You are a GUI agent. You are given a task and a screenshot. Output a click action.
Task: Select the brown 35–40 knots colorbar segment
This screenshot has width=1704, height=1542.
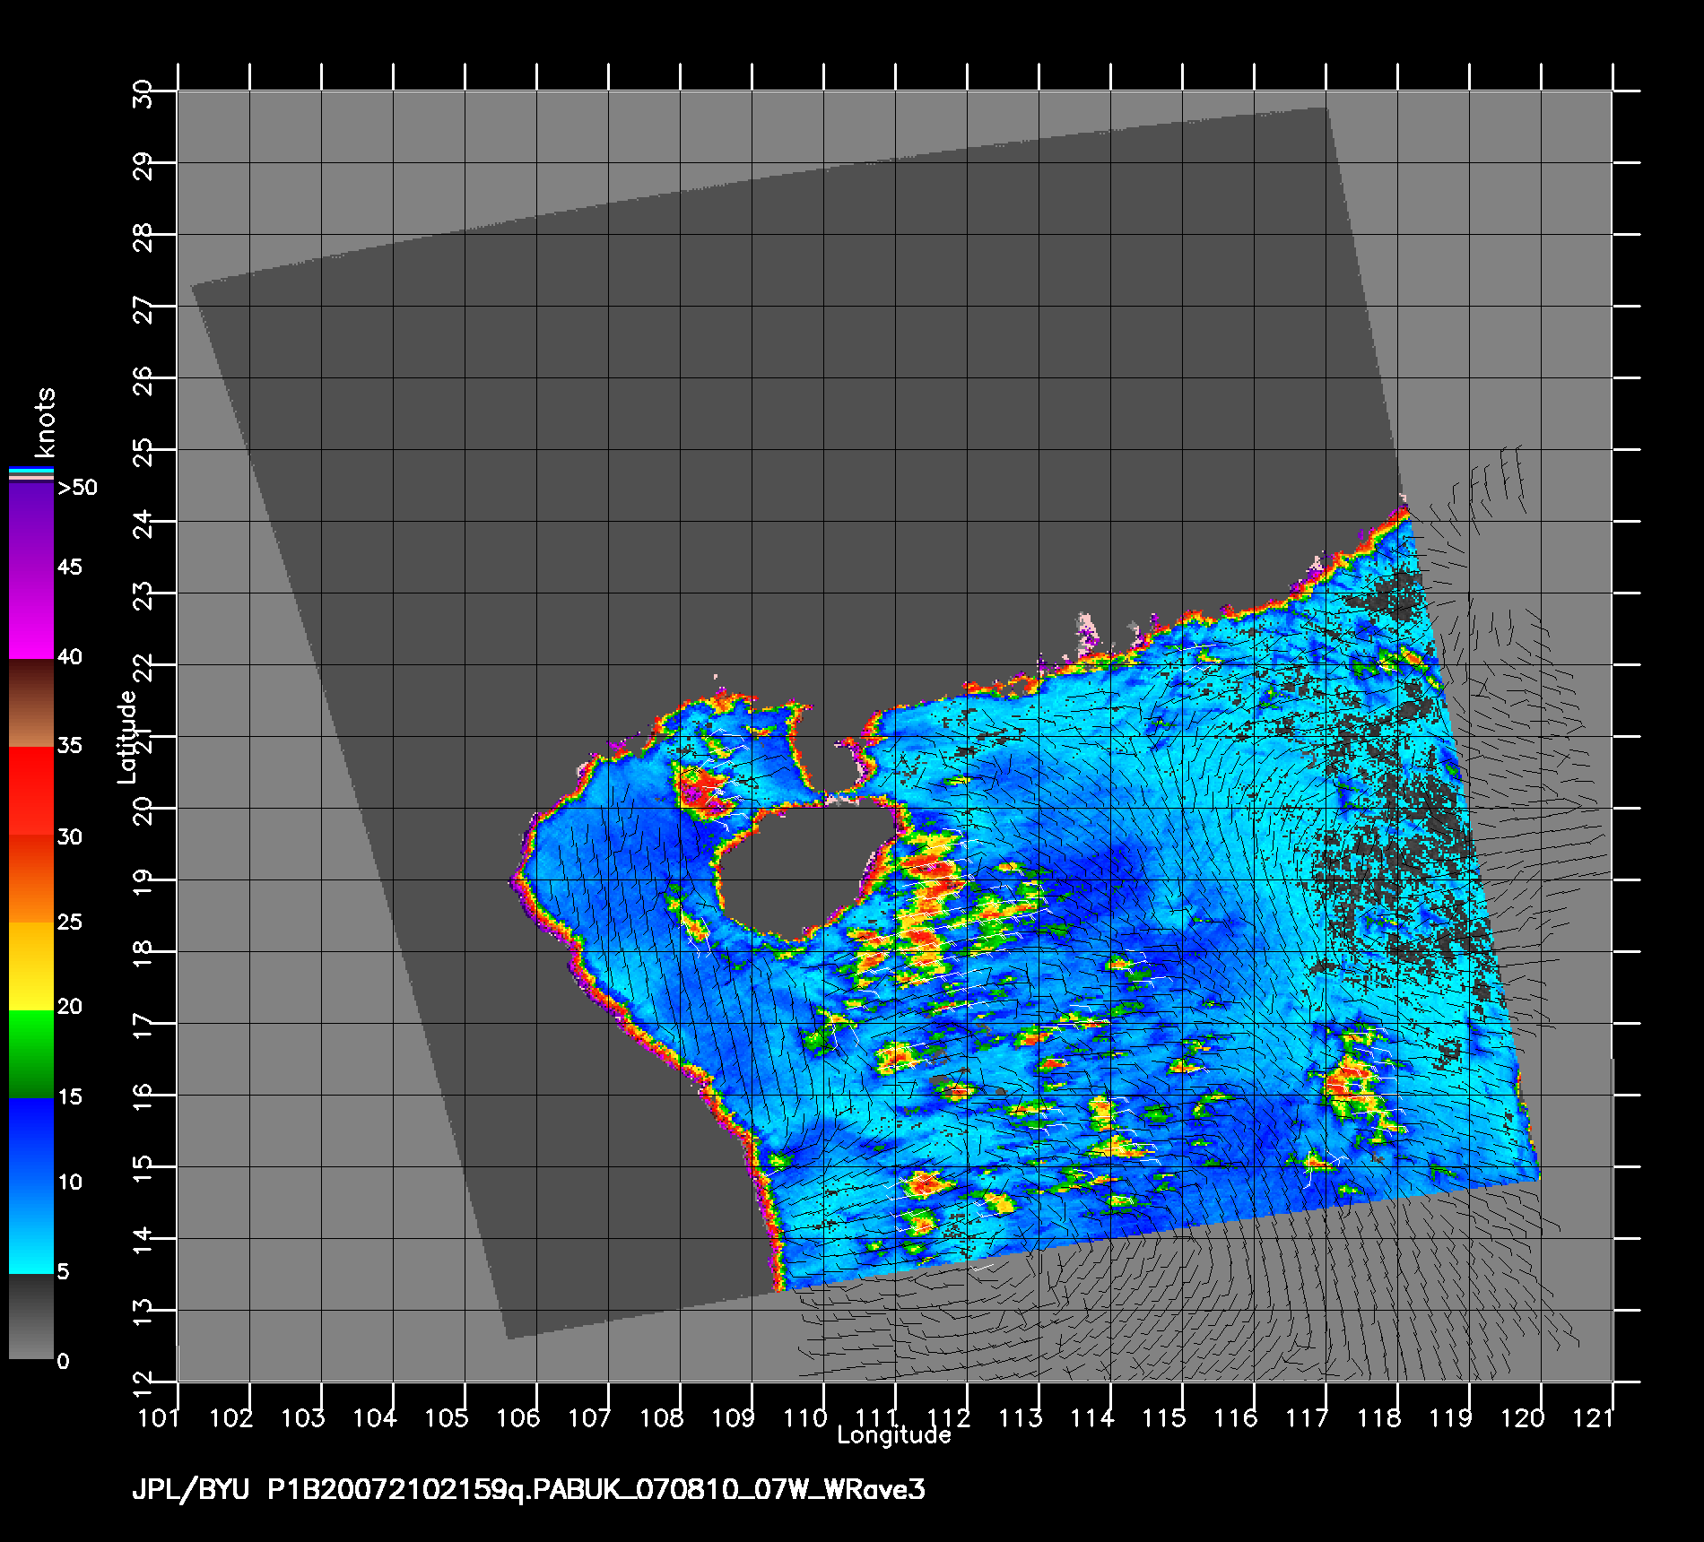pyautogui.click(x=31, y=703)
